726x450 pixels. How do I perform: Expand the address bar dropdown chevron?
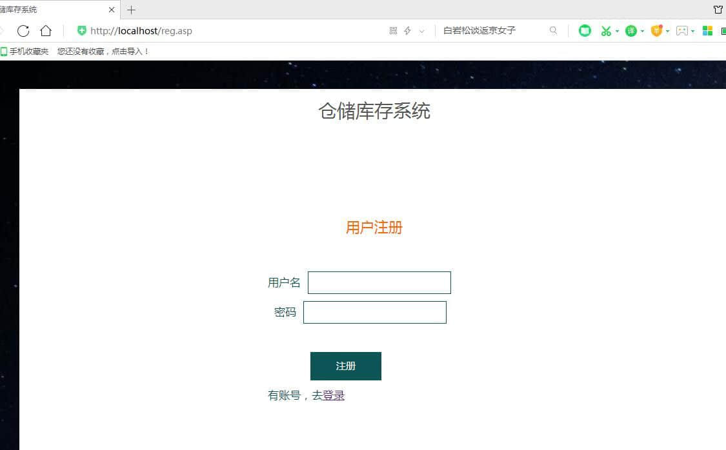(x=422, y=31)
